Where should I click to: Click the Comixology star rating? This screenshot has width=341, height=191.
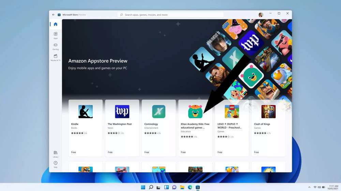[150, 133]
